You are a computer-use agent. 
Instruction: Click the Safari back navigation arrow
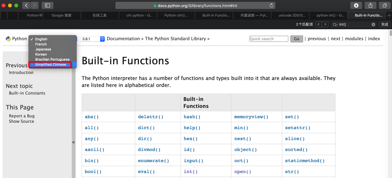pos(26,5)
